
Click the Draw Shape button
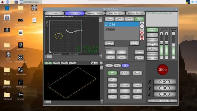click(x=119, y=19)
